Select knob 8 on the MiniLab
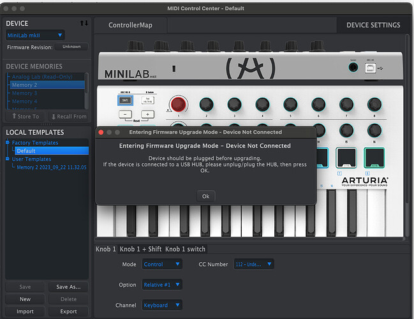This screenshot has height=319, width=414. click(x=374, y=104)
